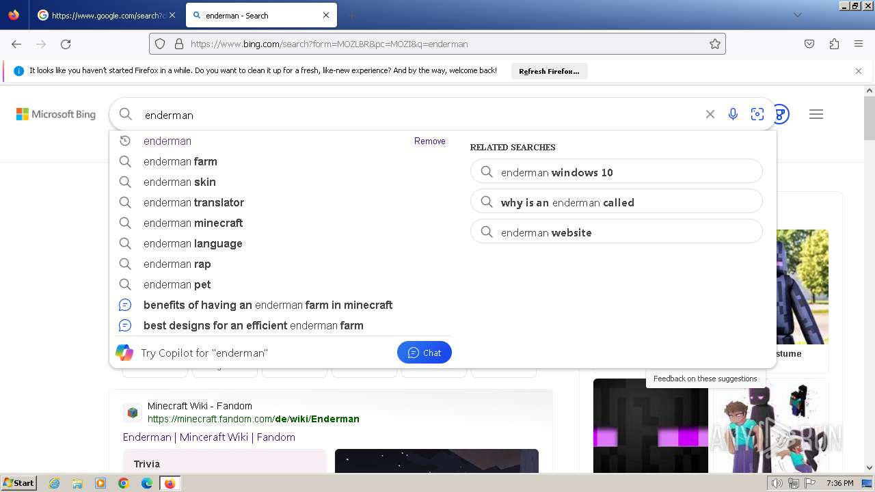
Task: Bookmark this page with the star
Action: pyautogui.click(x=715, y=44)
